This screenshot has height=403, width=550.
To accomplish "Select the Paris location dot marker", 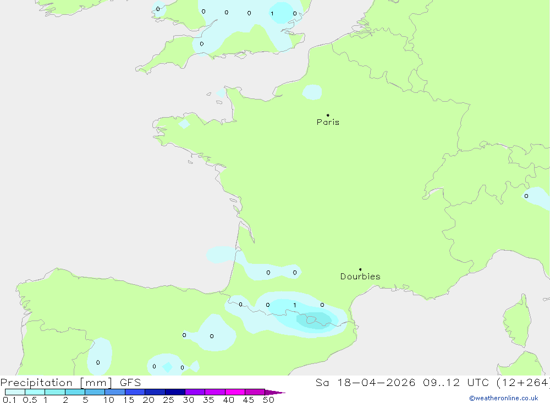I will point(328,115).
